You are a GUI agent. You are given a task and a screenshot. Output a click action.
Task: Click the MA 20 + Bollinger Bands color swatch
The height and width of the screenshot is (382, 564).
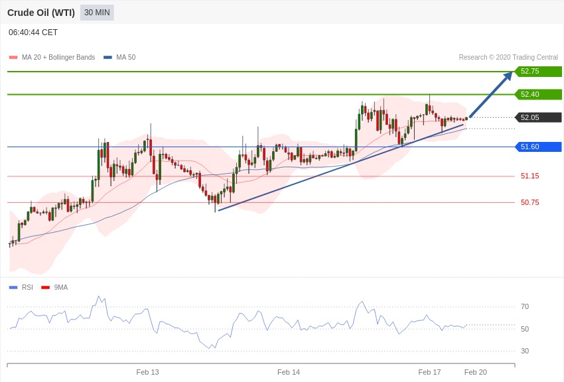(13, 57)
